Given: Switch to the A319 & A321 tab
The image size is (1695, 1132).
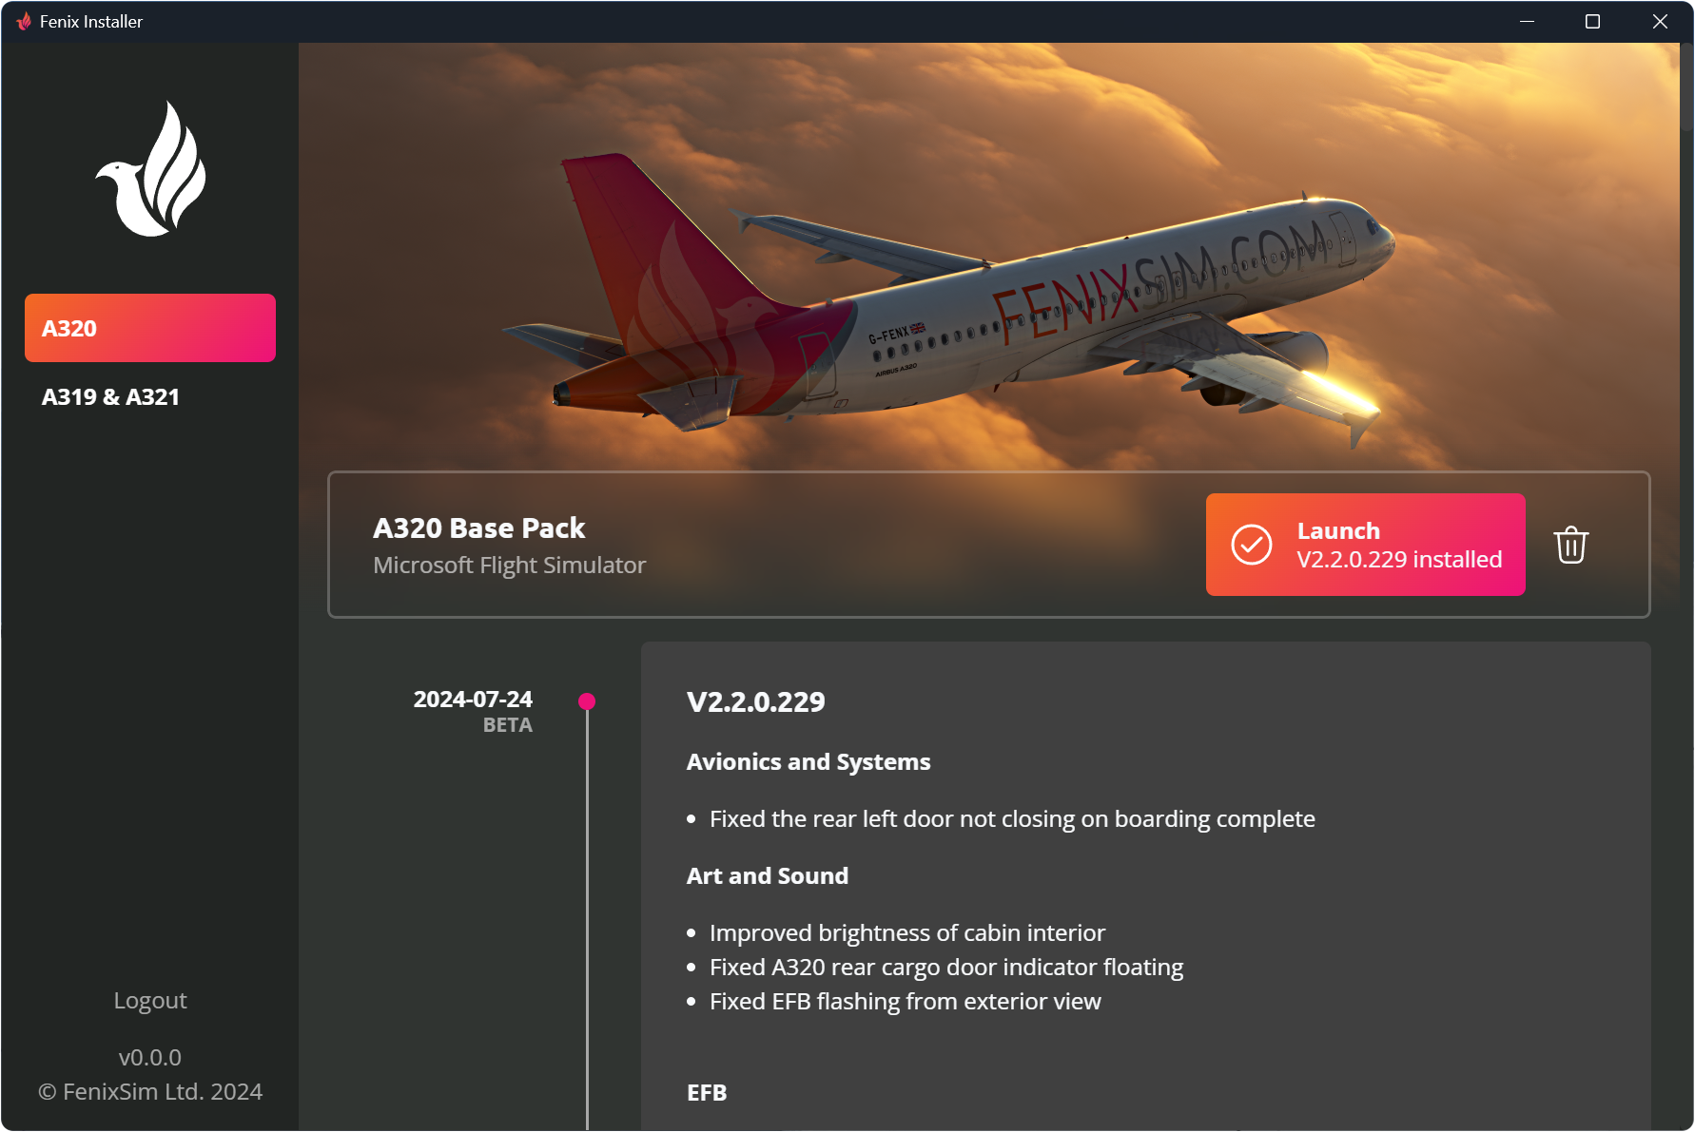Looking at the screenshot, I should 110,396.
